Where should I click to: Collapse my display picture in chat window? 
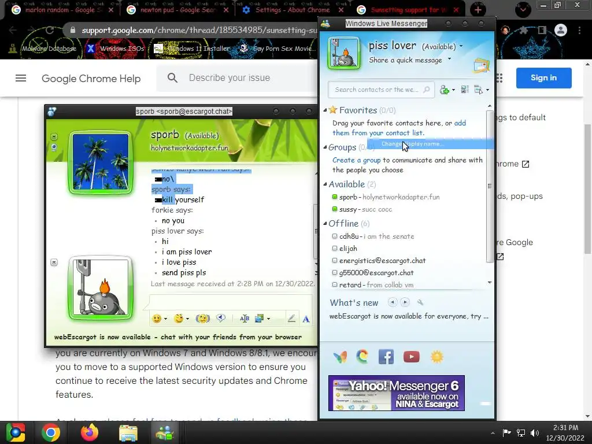click(54, 262)
